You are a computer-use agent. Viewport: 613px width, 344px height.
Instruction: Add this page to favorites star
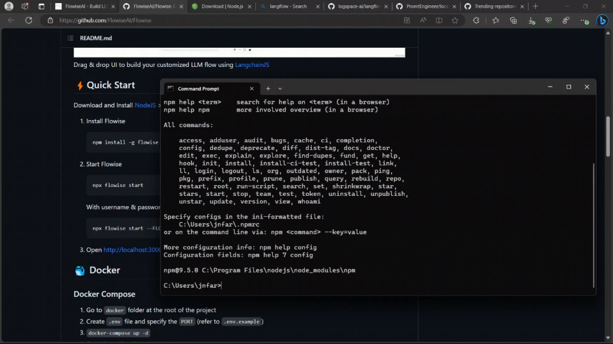coord(455,20)
